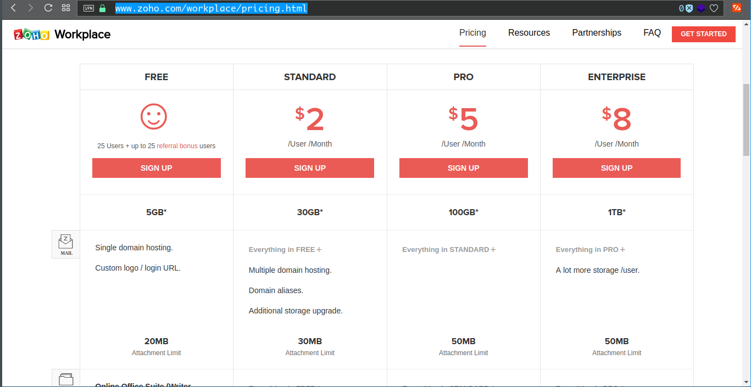Click the $8 price
751x387 pixels.
point(617,119)
